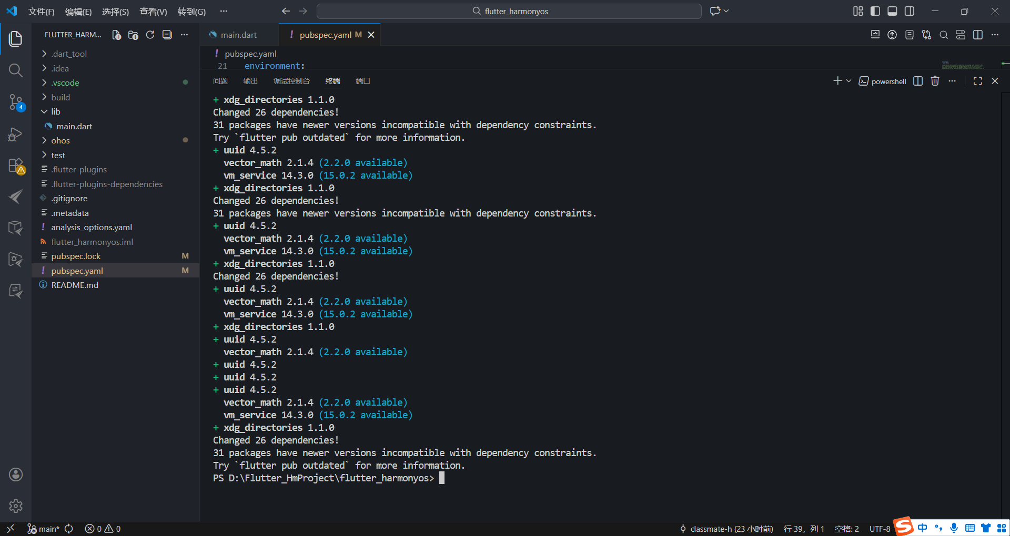
Task: Kill the powershell terminal with trash icon
Action: [935, 81]
